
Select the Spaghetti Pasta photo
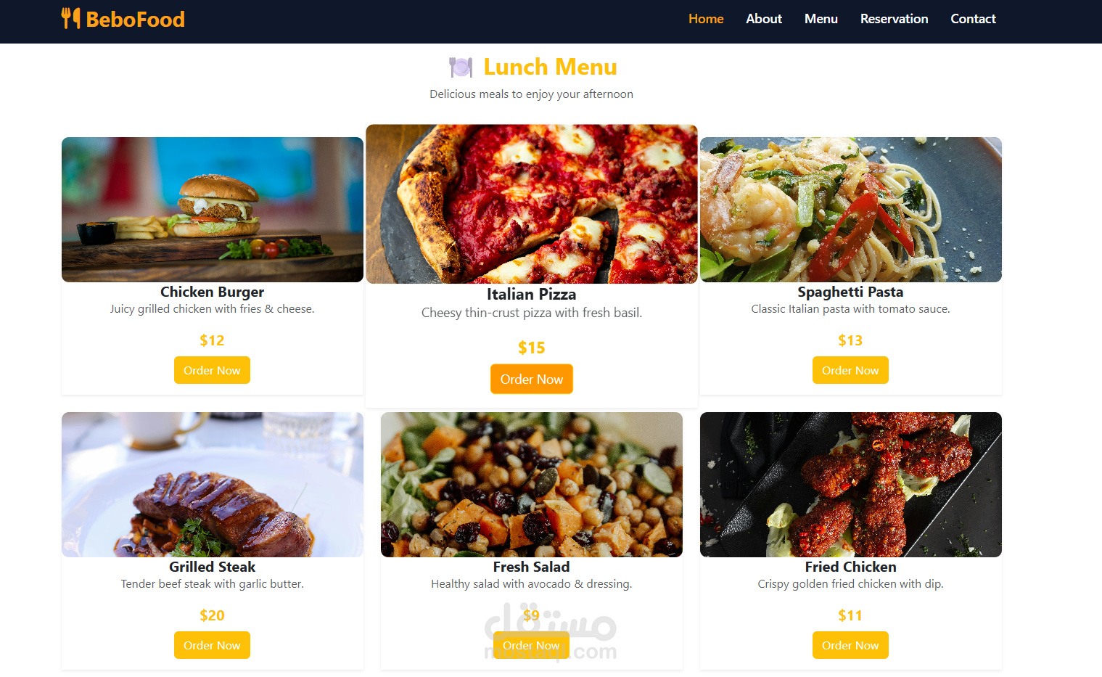pyautogui.click(x=851, y=210)
